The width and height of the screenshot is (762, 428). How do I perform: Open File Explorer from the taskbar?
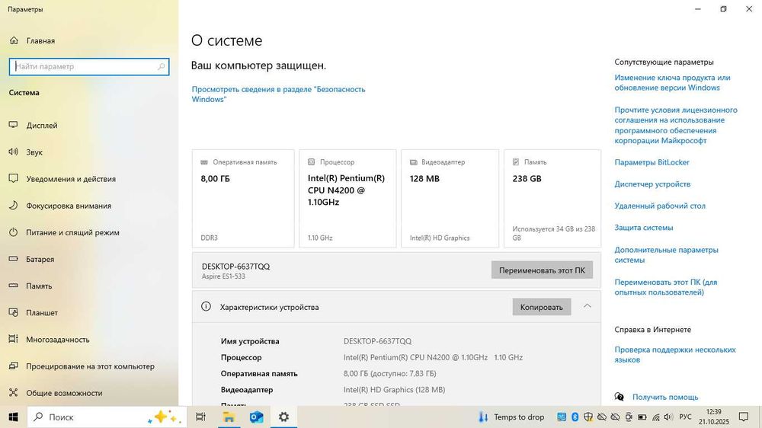click(229, 417)
